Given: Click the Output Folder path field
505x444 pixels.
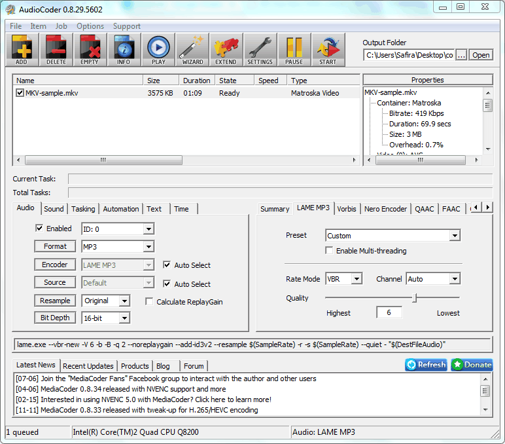Looking at the screenshot, I should (x=409, y=55).
